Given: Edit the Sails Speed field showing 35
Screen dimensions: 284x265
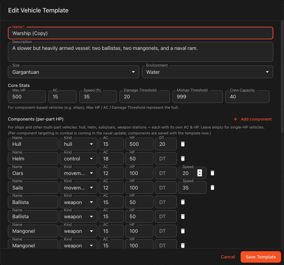Looking at the screenshot, I should click(192, 187).
